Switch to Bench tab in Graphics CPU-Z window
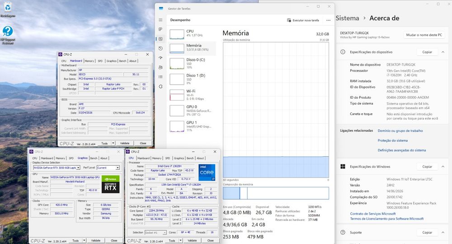 (94, 158)
